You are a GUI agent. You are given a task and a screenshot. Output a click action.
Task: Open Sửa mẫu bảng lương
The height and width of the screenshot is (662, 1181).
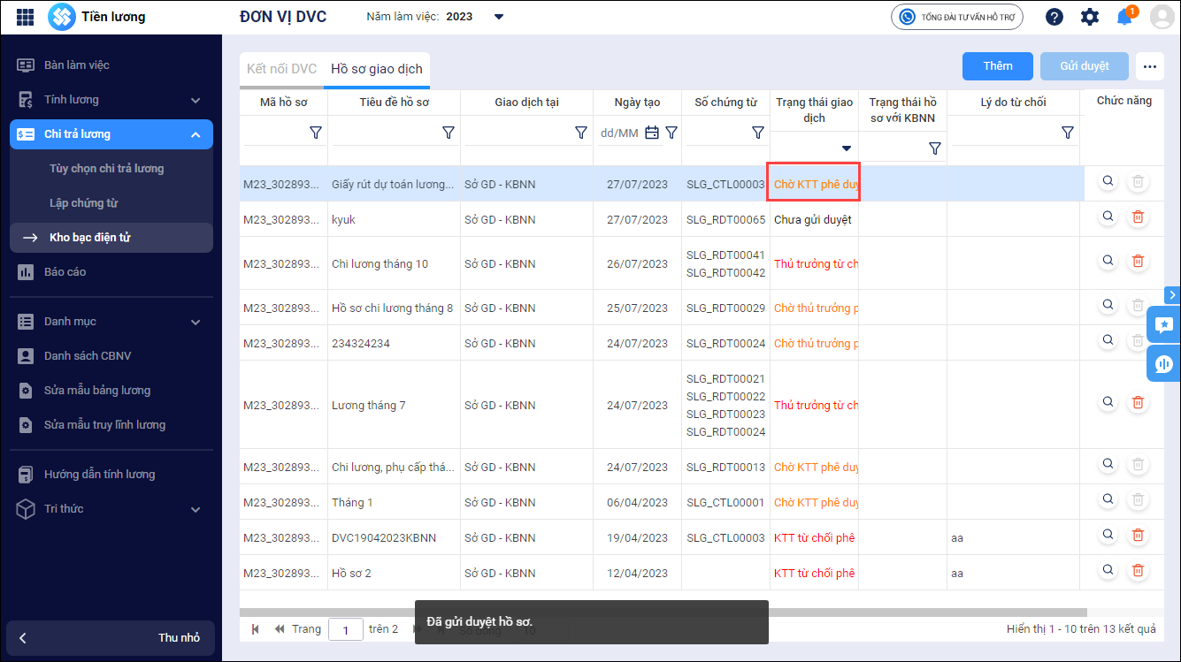111,390
